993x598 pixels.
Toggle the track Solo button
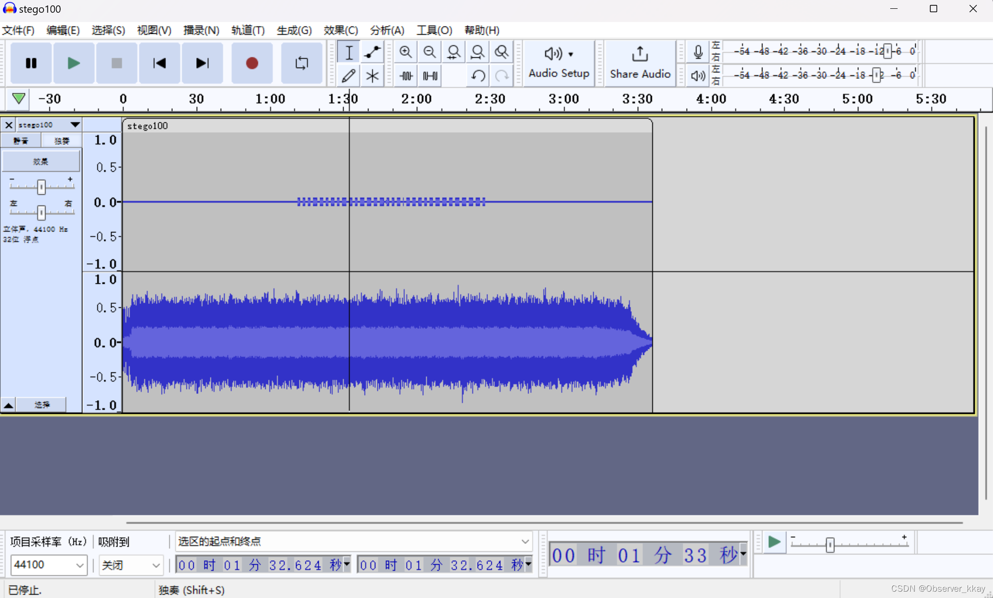(x=62, y=141)
